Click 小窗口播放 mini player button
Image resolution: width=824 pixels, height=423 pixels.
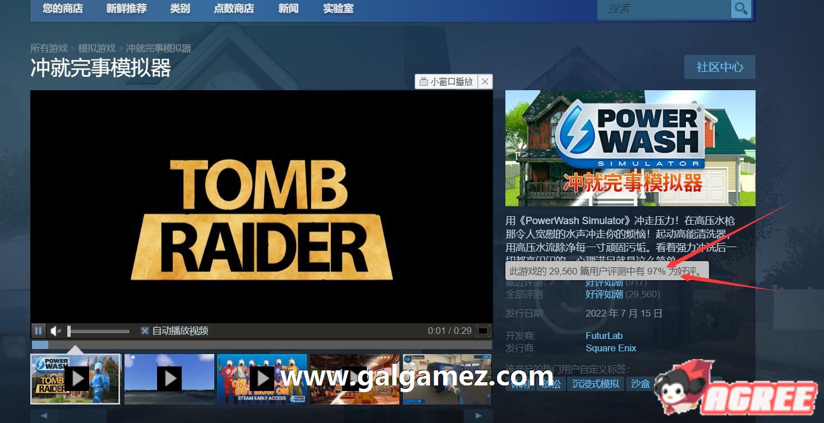click(x=446, y=82)
